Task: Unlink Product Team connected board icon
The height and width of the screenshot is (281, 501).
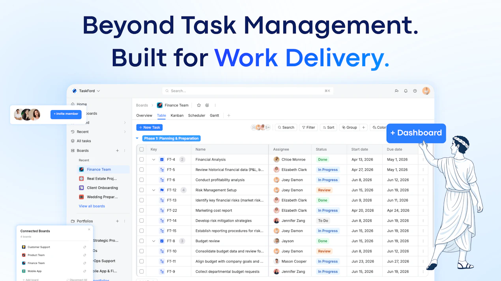Action: coord(84,255)
